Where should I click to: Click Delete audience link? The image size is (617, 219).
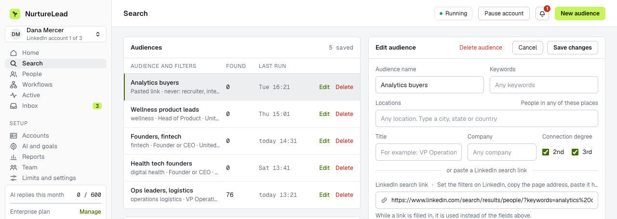click(x=481, y=48)
